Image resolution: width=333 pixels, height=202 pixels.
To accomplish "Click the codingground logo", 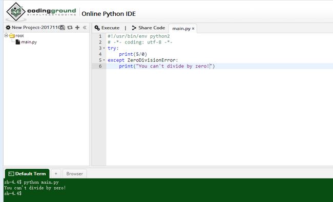I will click(x=41, y=12).
